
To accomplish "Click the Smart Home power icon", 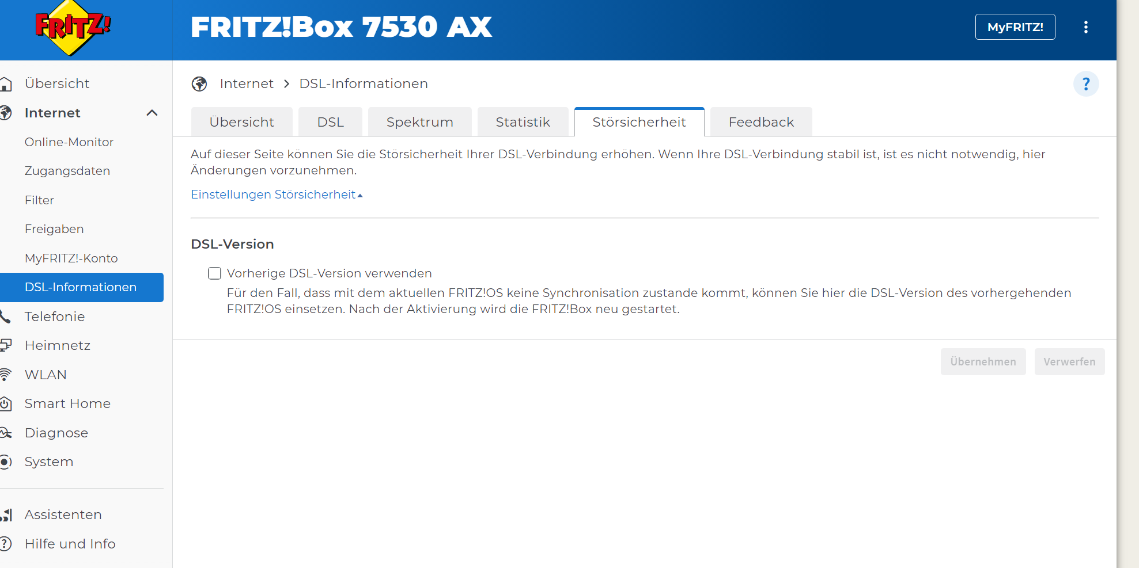I will [x=6, y=404].
